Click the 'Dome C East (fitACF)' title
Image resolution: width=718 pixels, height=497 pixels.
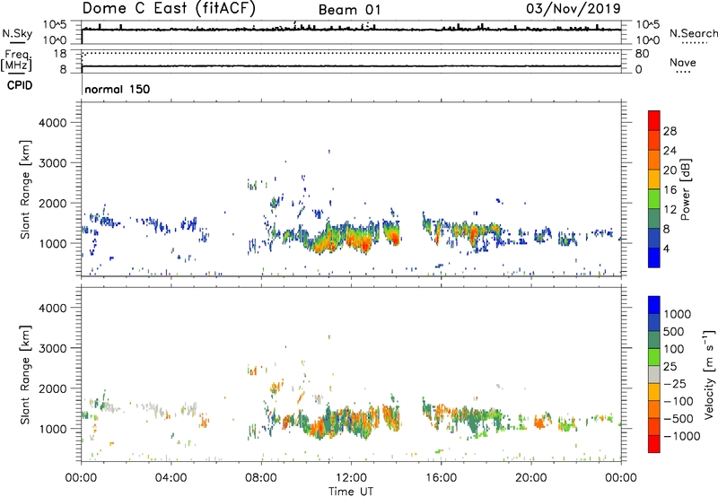click(x=169, y=9)
